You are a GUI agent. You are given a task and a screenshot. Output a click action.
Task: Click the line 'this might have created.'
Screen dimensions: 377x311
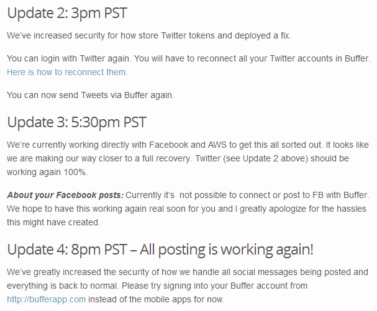[53, 222]
